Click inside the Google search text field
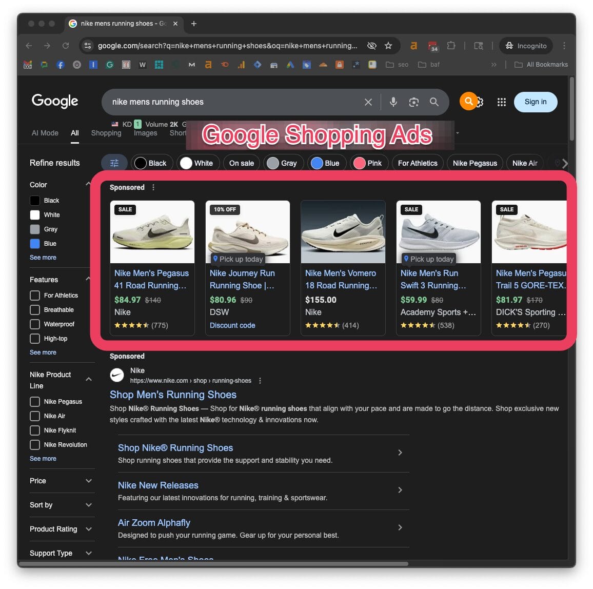The width and height of the screenshot is (593, 589). 234,102
